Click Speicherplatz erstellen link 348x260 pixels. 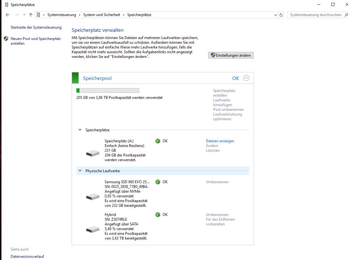click(x=224, y=93)
